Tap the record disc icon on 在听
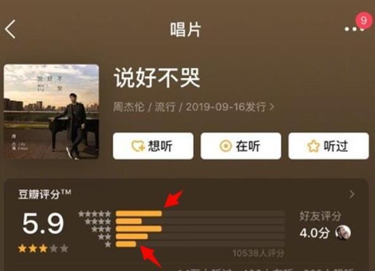The width and height of the screenshot is (375, 271). pyautogui.click(x=226, y=146)
